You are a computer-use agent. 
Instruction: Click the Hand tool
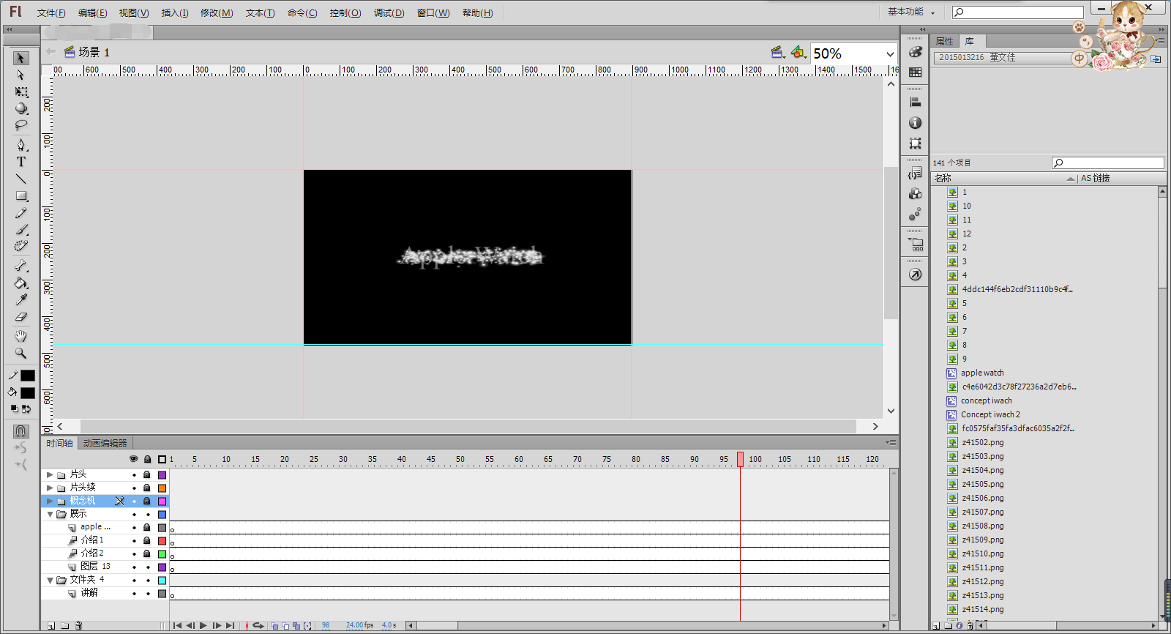click(x=21, y=336)
